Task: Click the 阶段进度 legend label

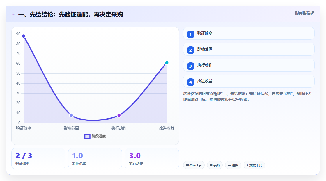Action: [99, 136]
